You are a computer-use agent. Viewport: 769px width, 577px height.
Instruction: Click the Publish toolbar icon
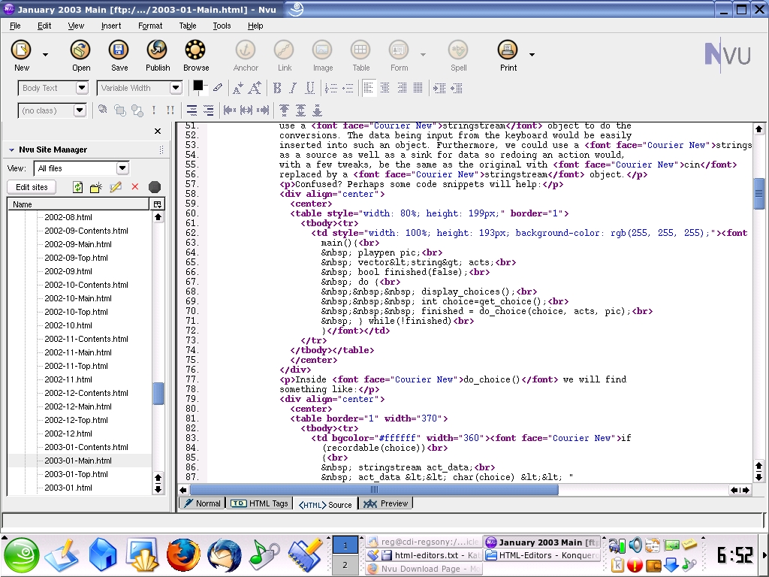pyautogui.click(x=157, y=51)
